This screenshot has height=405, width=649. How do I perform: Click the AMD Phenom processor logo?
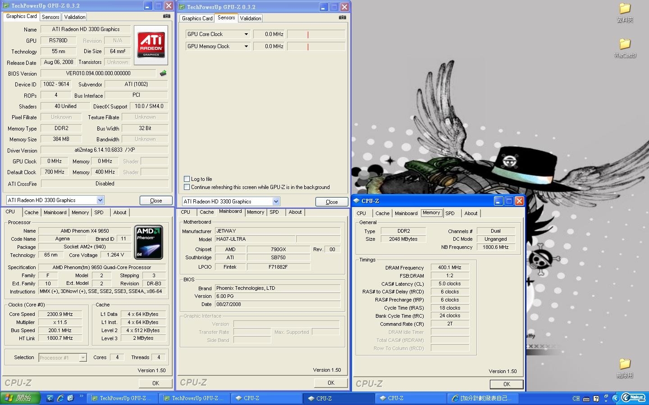point(148,243)
